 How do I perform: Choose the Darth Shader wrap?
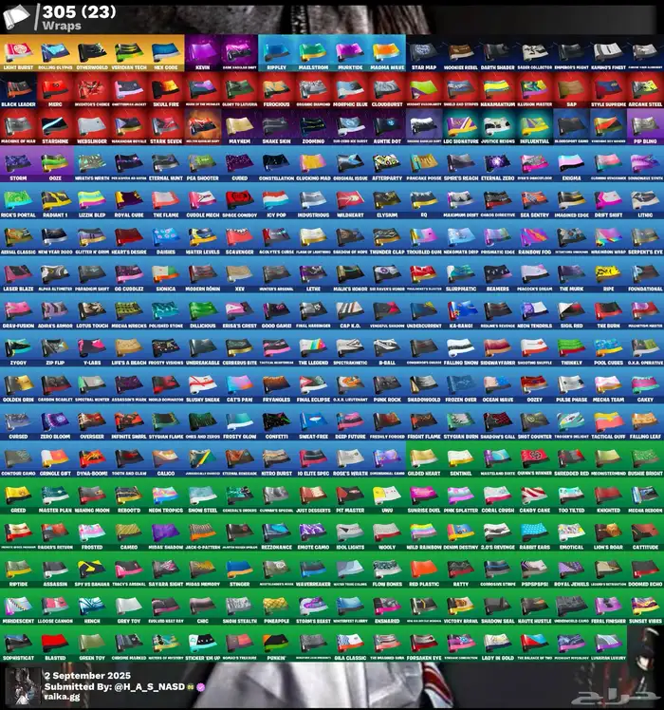click(x=498, y=53)
